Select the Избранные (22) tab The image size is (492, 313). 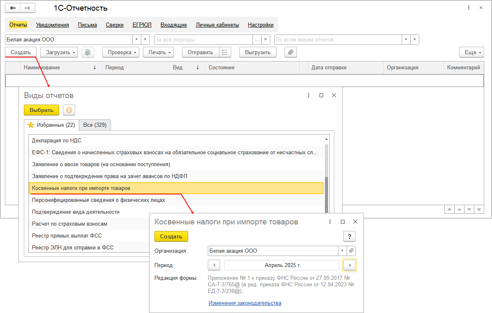click(51, 125)
